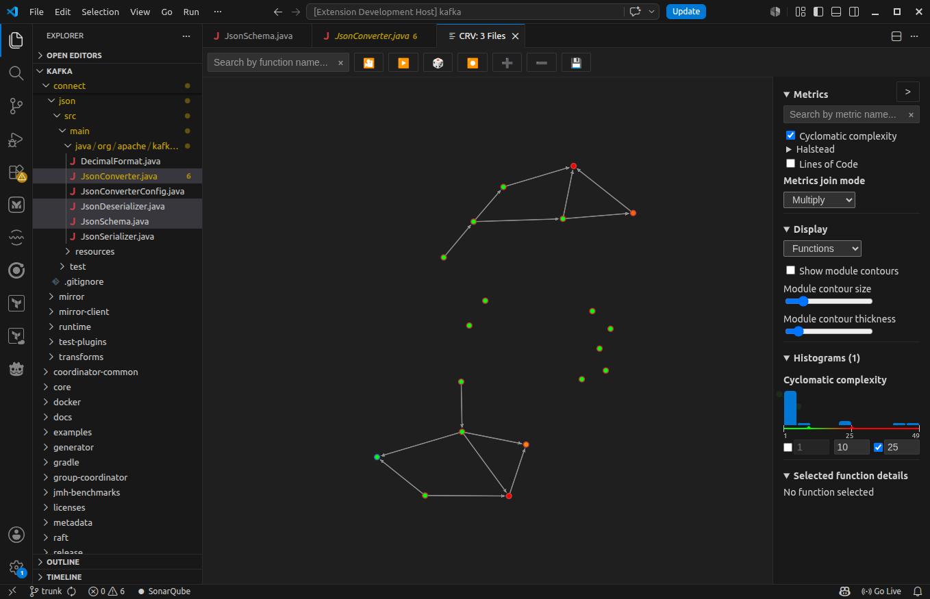The width and height of the screenshot is (930, 599).
Task: Click the remote window status bar icon
Action: point(12,591)
